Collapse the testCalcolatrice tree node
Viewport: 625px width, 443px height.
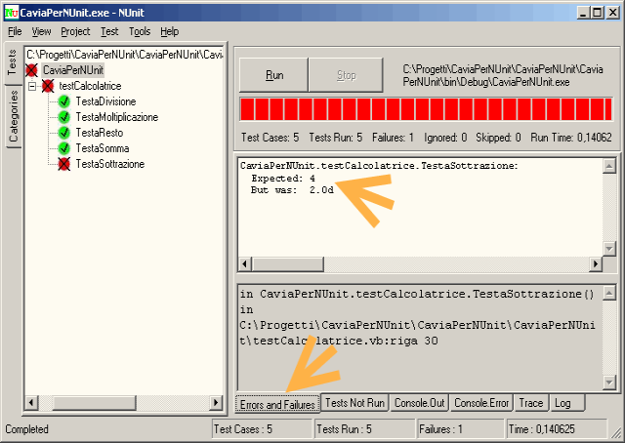pyautogui.click(x=32, y=86)
